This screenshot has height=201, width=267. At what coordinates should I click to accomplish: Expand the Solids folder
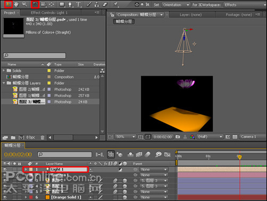[4, 70]
